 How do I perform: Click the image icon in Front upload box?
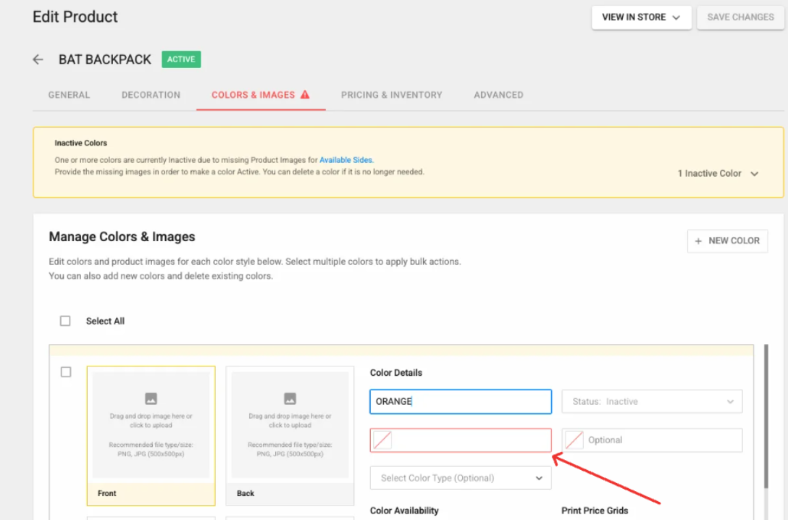(151, 398)
